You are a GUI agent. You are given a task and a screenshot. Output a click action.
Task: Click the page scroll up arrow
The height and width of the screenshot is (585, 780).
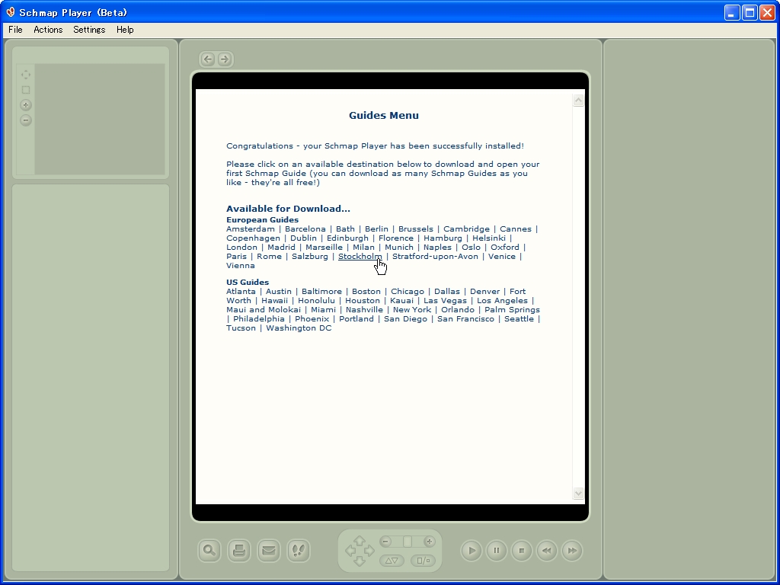pos(578,101)
